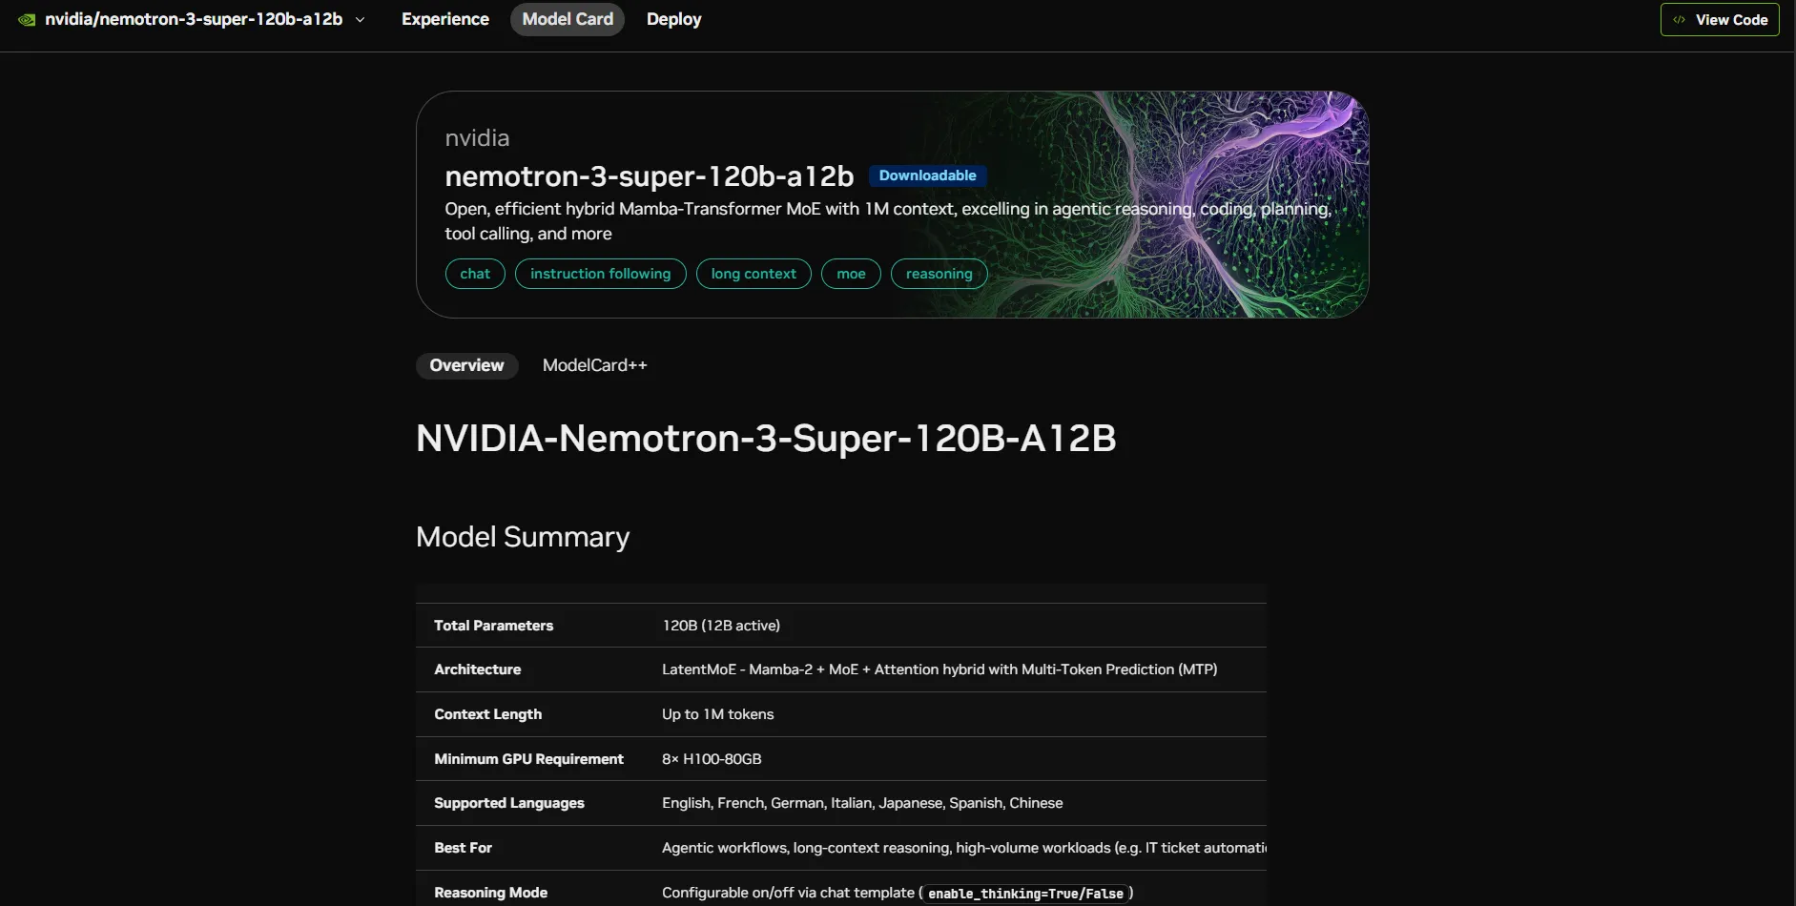The height and width of the screenshot is (906, 1796).
Task: Click the enable_thinking=True/False code snippet
Action: (1025, 894)
